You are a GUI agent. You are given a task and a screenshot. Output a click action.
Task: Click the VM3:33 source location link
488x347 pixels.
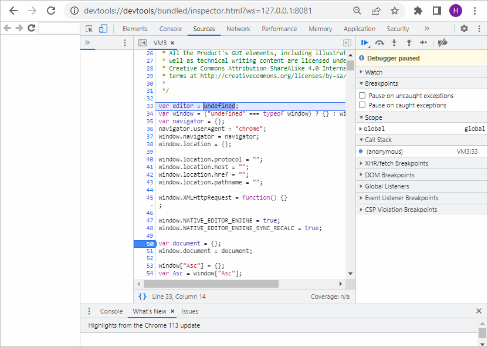pyautogui.click(x=467, y=151)
